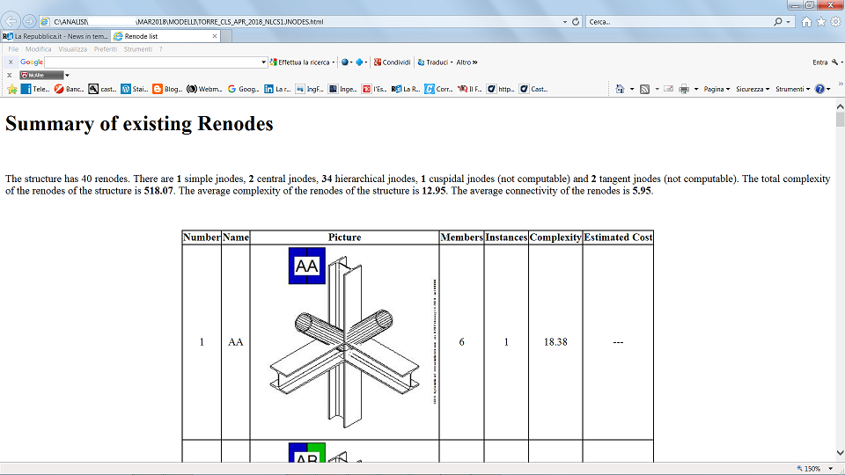This screenshot has width=845, height=475.
Task: Click the blue Help question mark icon
Action: pos(819,89)
